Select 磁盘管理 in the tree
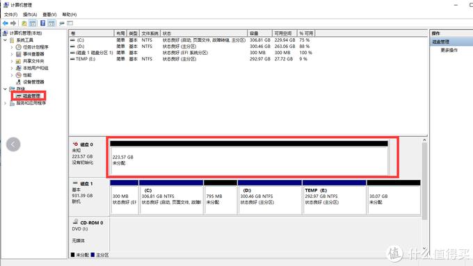 tap(31, 96)
